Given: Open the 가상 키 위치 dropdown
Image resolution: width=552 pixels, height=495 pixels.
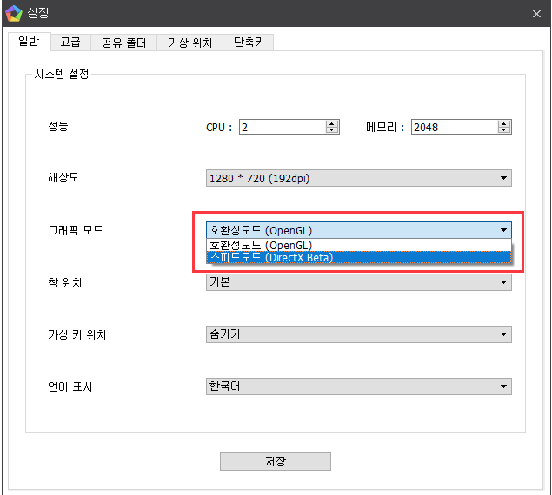Looking at the screenshot, I should click(359, 334).
